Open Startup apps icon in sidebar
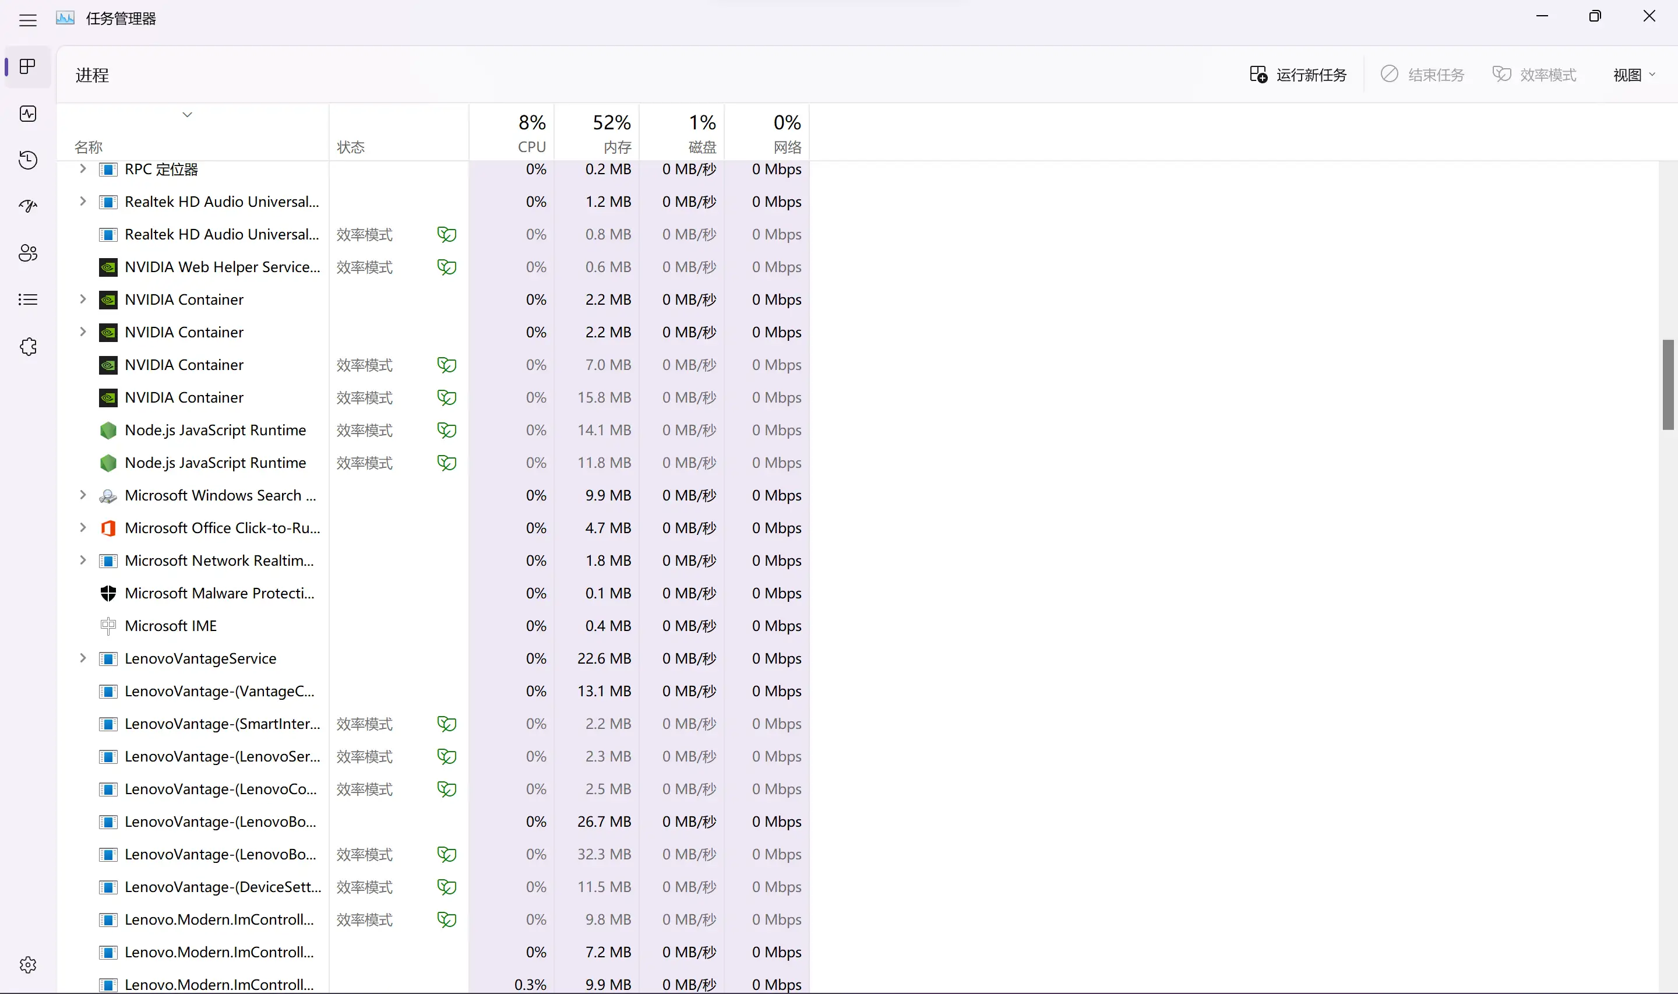 pyautogui.click(x=27, y=206)
